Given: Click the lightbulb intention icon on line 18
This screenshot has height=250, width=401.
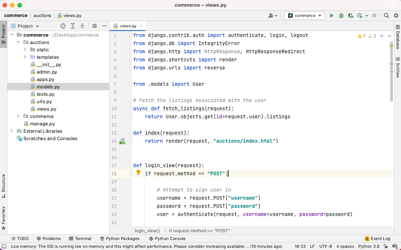Looking at the screenshot, I should pos(138,172).
